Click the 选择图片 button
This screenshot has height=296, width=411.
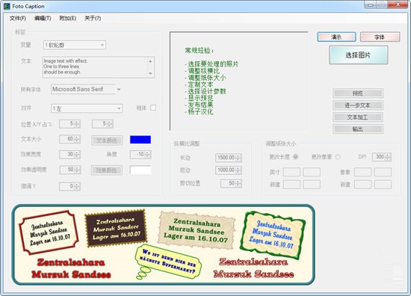click(358, 55)
